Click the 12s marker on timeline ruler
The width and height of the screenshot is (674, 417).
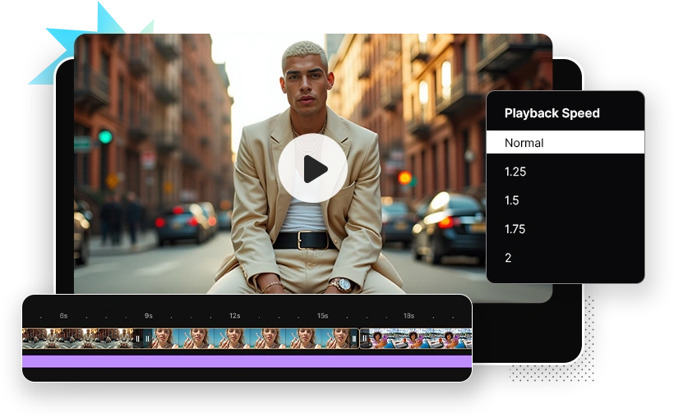235,316
